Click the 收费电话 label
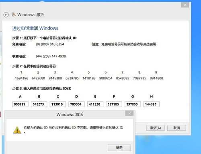The image size is (201, 154). [x=19, y=56]
